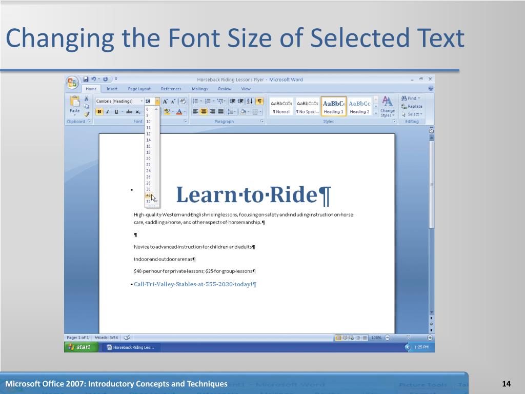Click the Save icon in Quick Access
This screenshot has height=394, width=525.
(x=86, y=80)
